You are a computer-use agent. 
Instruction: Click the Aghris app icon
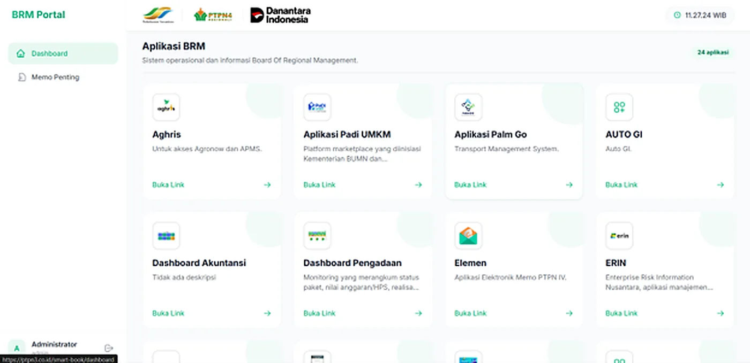point(166,107)
